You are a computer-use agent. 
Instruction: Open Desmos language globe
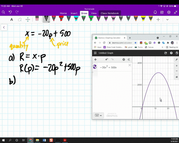(x=177, y=53)
